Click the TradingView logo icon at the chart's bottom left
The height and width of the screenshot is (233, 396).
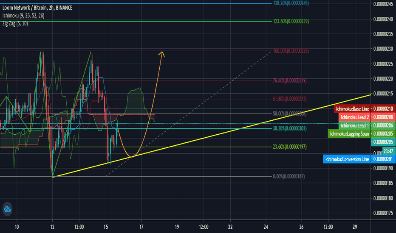(7, 209)
